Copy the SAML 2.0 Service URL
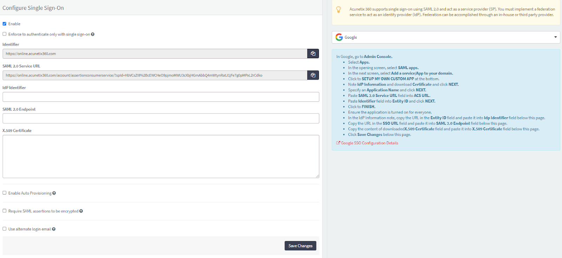The image size is (562, 258). 313,75
